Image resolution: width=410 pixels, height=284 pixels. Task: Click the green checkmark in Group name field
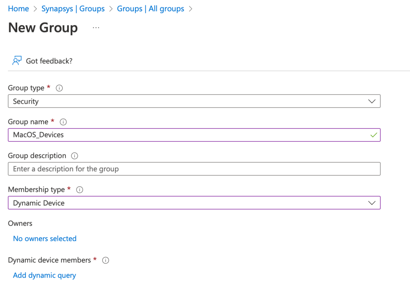click(374, 135)
